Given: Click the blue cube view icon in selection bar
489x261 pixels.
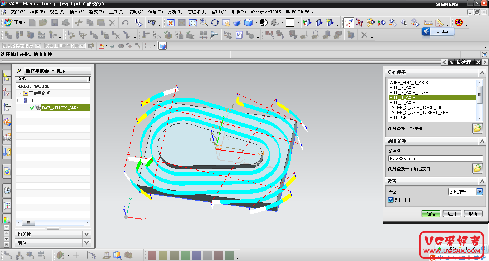Looking at the screenshot, I should tap(163, 46).
